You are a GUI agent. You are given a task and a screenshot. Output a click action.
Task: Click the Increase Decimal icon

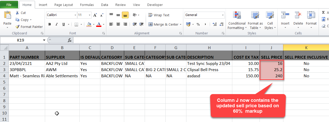(x=214, y=24)
